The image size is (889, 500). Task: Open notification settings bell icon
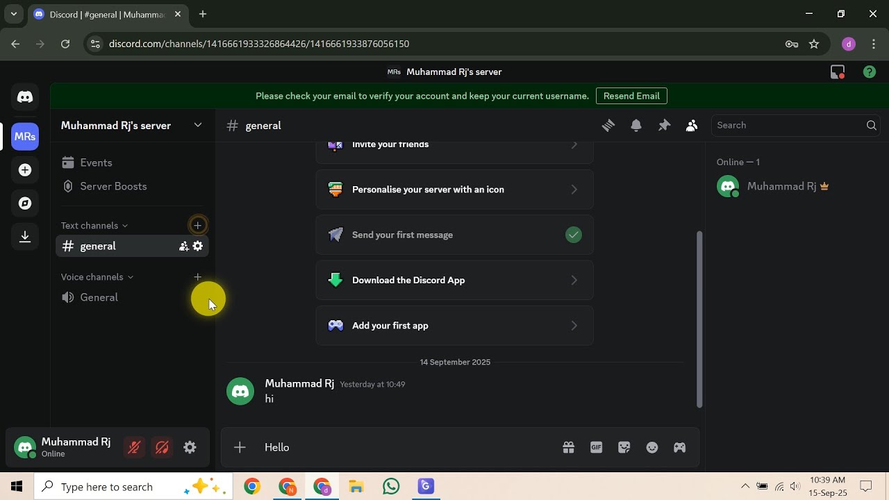(x=636, y=126)
